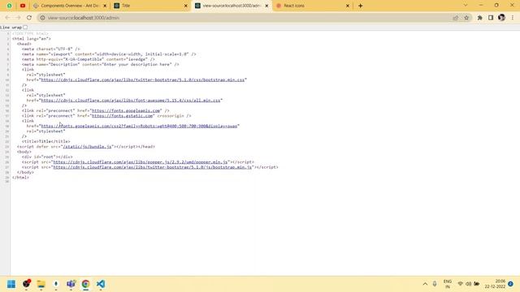Open the fonts.googleapis.com preconnect link
This screenshot has height=292, width=520.
pyautogui.click(x=126, y=110)
